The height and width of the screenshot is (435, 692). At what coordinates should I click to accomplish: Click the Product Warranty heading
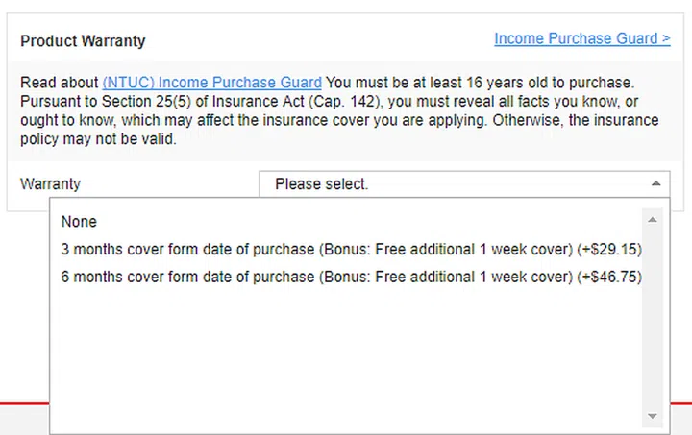click(x=83, y=41)
